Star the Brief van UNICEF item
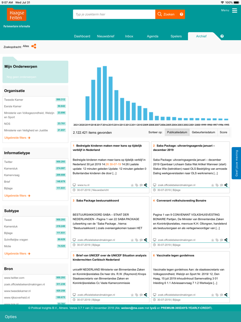The height and width of the screenshot is (322, 241). [132, 295]
